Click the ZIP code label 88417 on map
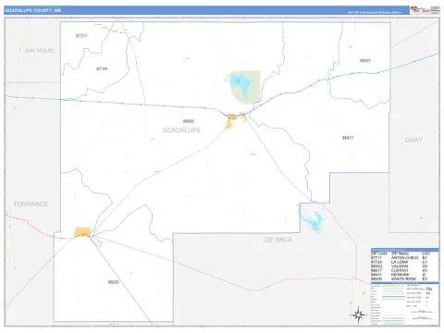 point(348,138)
